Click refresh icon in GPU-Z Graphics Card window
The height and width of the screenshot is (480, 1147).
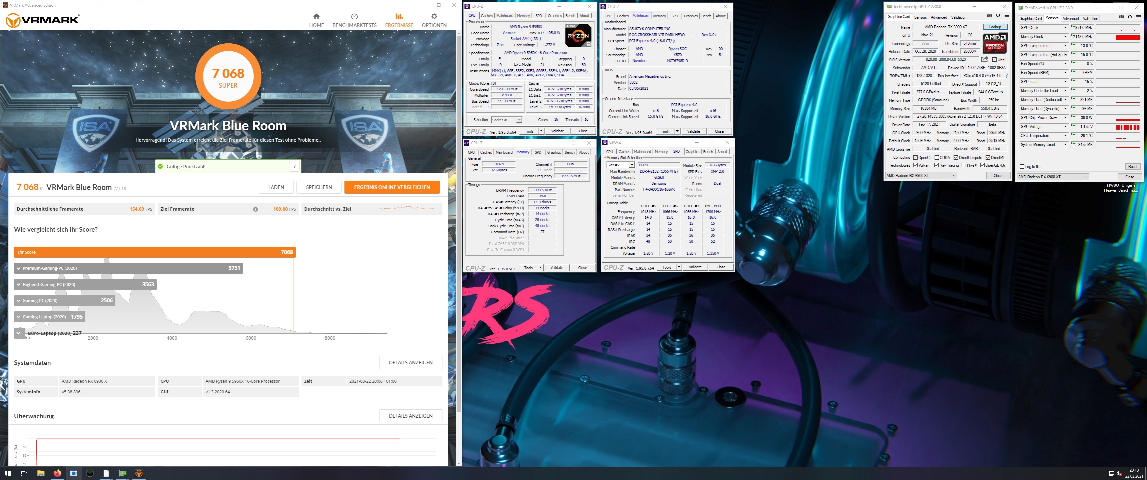tap(998, 16)
